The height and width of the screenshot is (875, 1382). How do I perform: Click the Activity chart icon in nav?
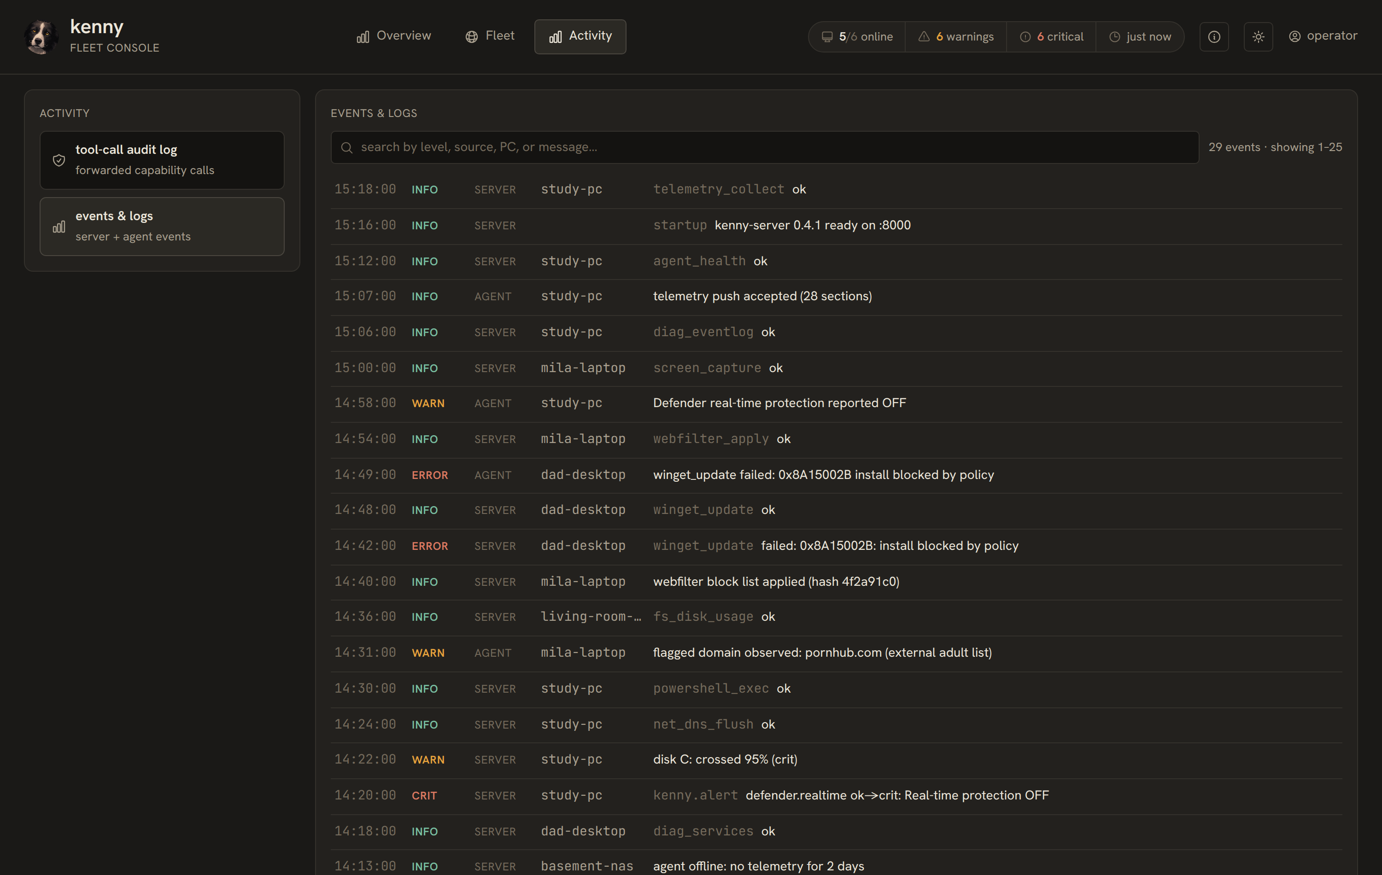[555, 37]
